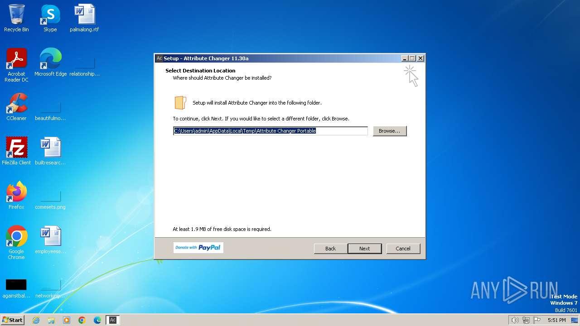The height and width of the screenshot is (326, 580).
Task: Click the Donate with PayPal button
Action: click(x=198, y=248)
